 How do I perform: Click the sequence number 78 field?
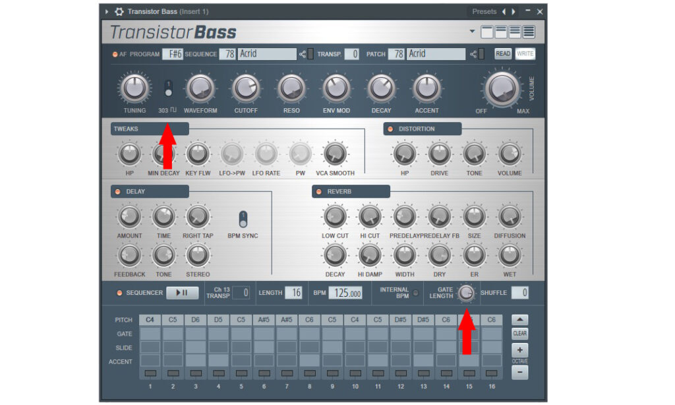pyautogui.click(x=227, y=54)
